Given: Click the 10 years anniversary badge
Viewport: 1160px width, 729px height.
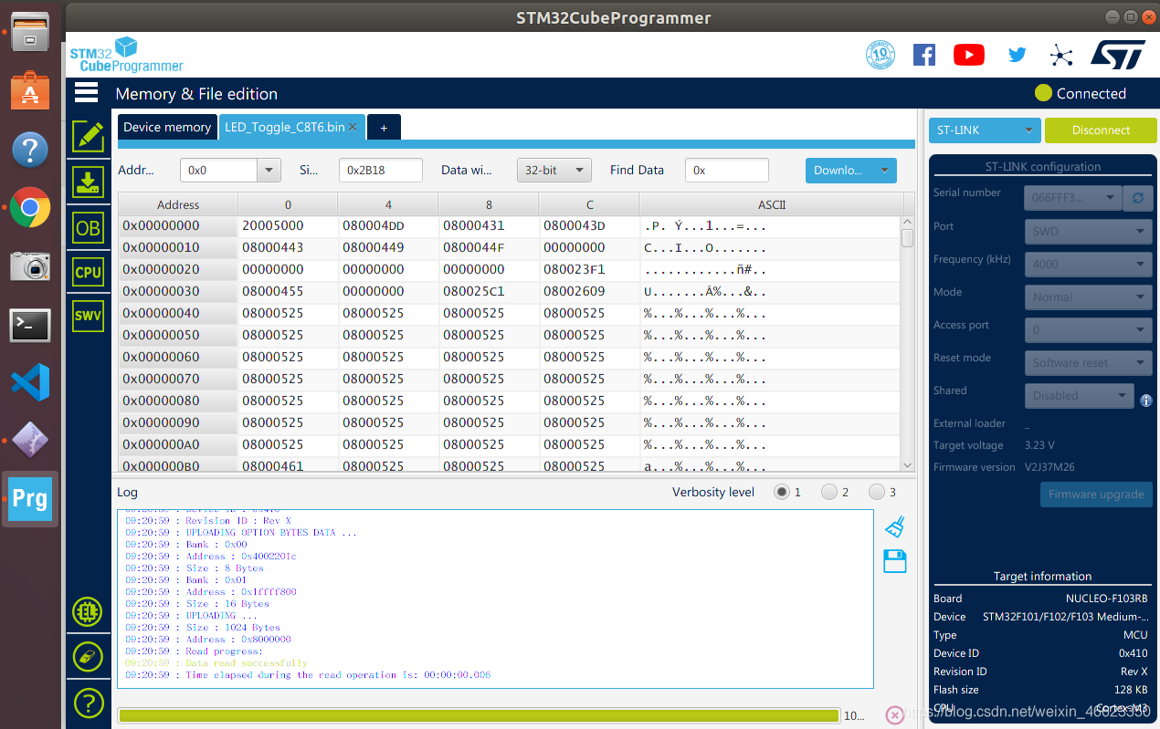Looking at the screenshot, I should [x=881, y=55].
